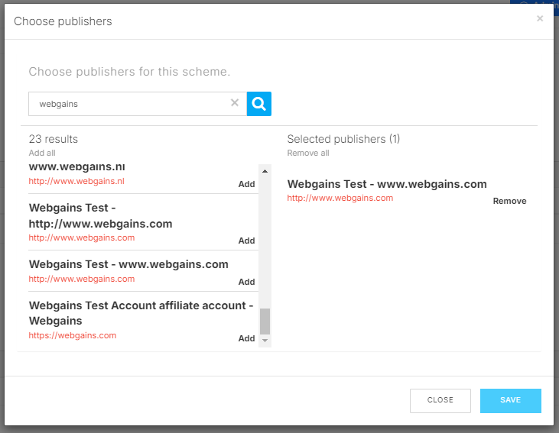
Task: Add 'Webgains Test Account affiliate account' publisher
Action: (246, 338)
